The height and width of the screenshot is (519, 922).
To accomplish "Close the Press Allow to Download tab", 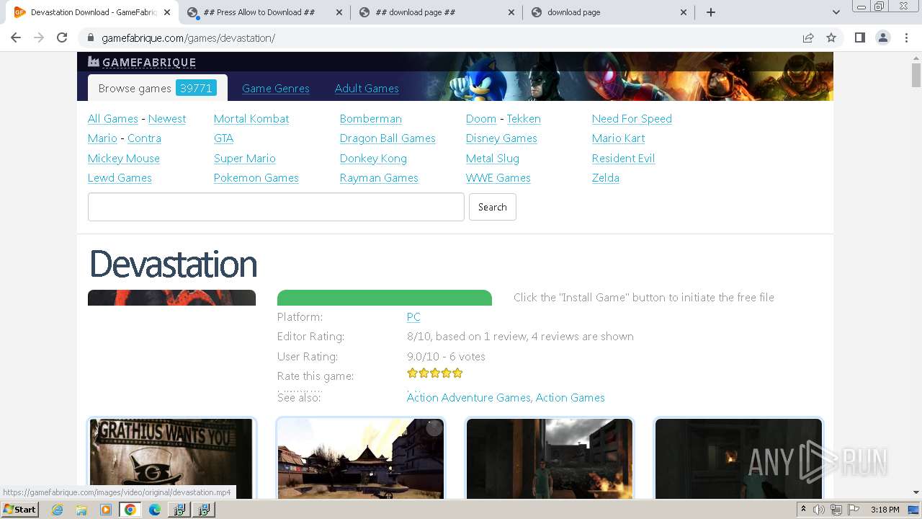I will point(339,12).
